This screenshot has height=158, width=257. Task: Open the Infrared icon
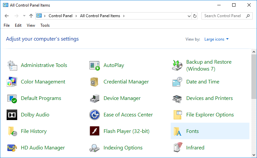[x=177, y=148]
